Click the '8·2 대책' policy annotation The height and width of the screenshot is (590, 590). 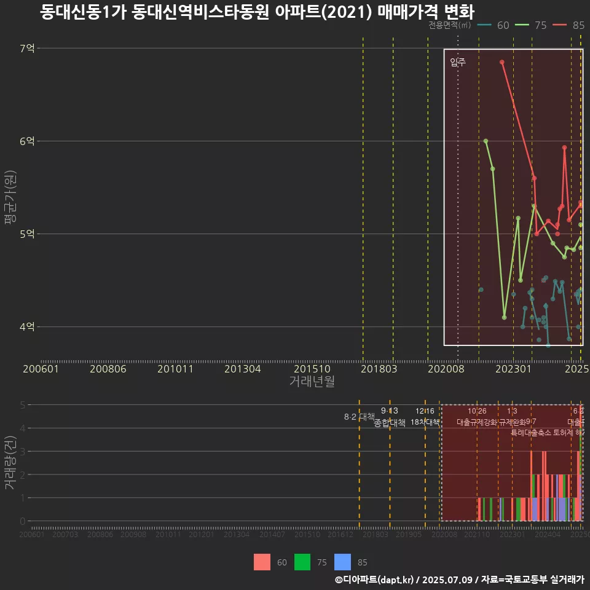coord(360,417)
